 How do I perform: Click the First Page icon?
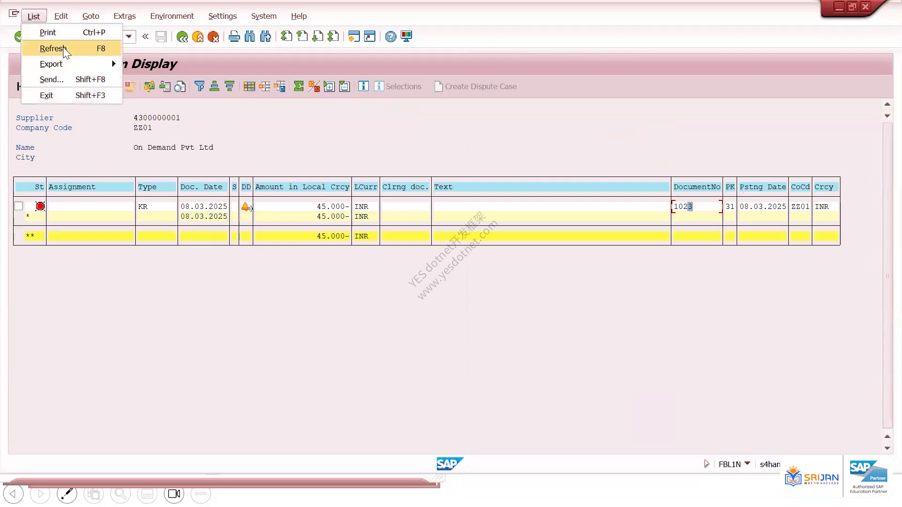(x=286, y=37)
